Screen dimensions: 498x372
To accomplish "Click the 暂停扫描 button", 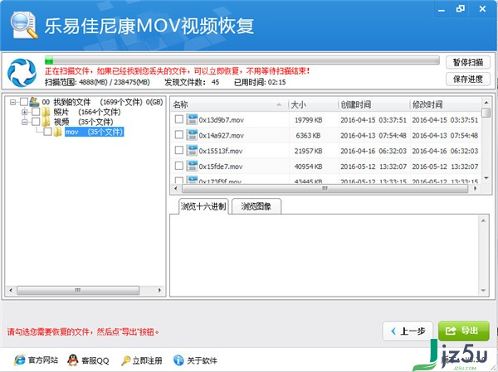I will [x=468, y=62].
